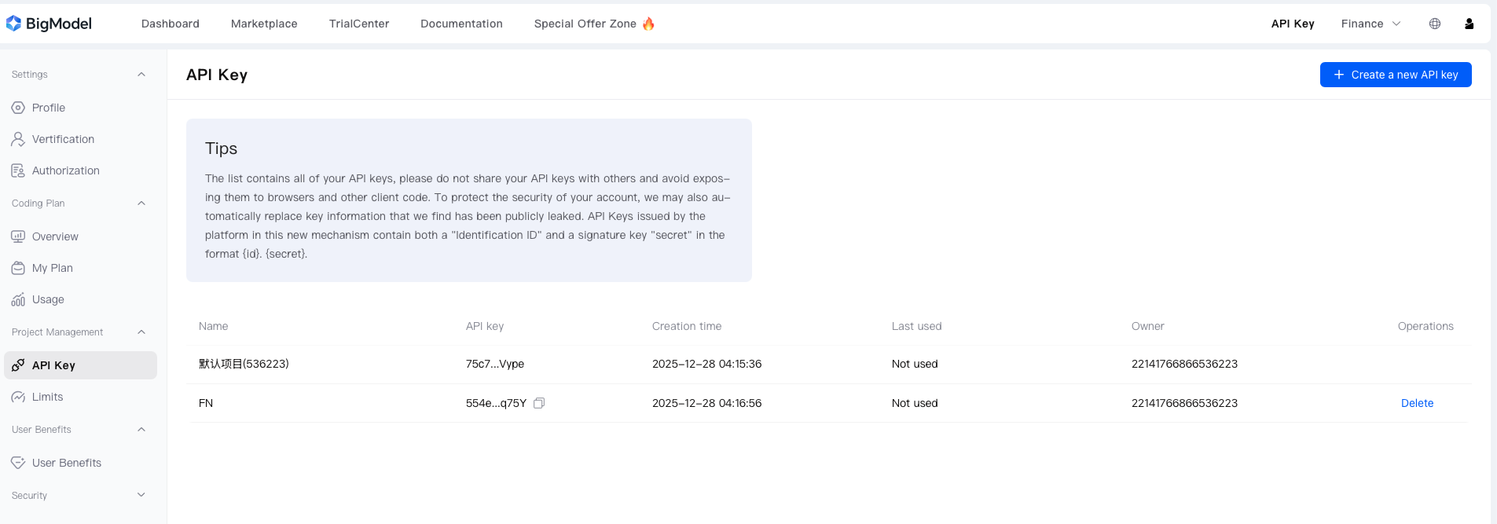Collapse the Coding Plan section
The height and width of the screenshot is (524, 1497).
(x=141, y=203)
